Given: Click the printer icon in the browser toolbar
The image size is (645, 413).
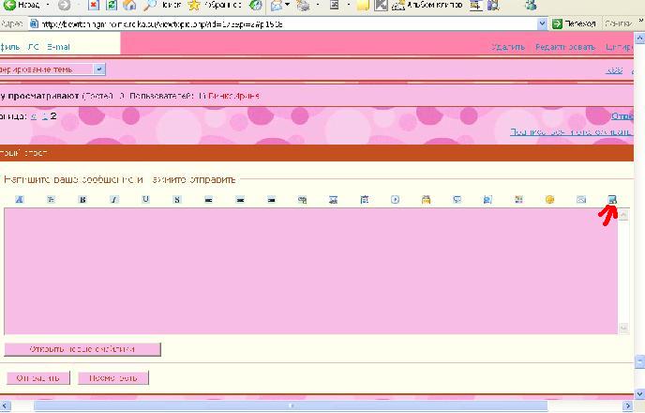Looking at the screenshot, I should pyautogui.click(x=303, y=5).
